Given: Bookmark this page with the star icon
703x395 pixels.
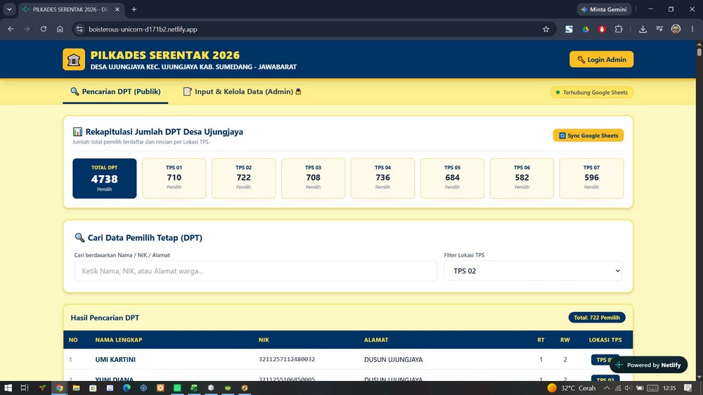Looking at the screenshot, I should (546, 29).
